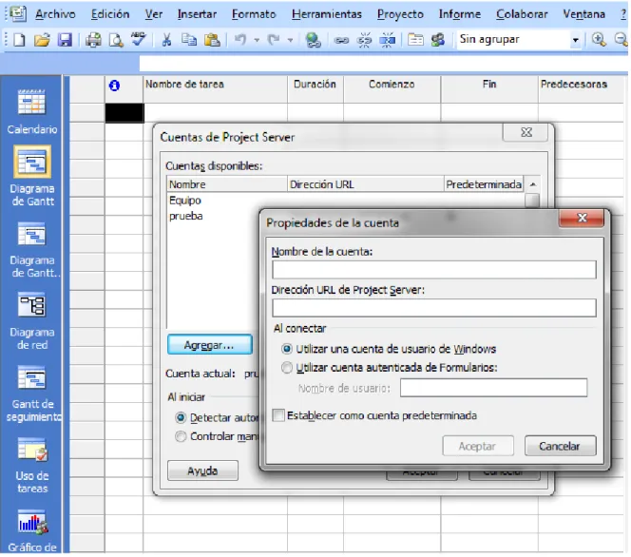Select Detectar automatically radio in Al iniciar
This screenshot has width=631, height=557.
tap(181, 418)
